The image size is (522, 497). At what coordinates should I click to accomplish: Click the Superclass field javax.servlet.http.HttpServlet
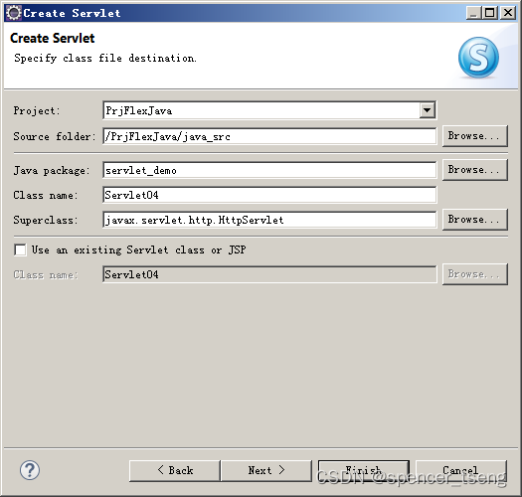(269, 220)
